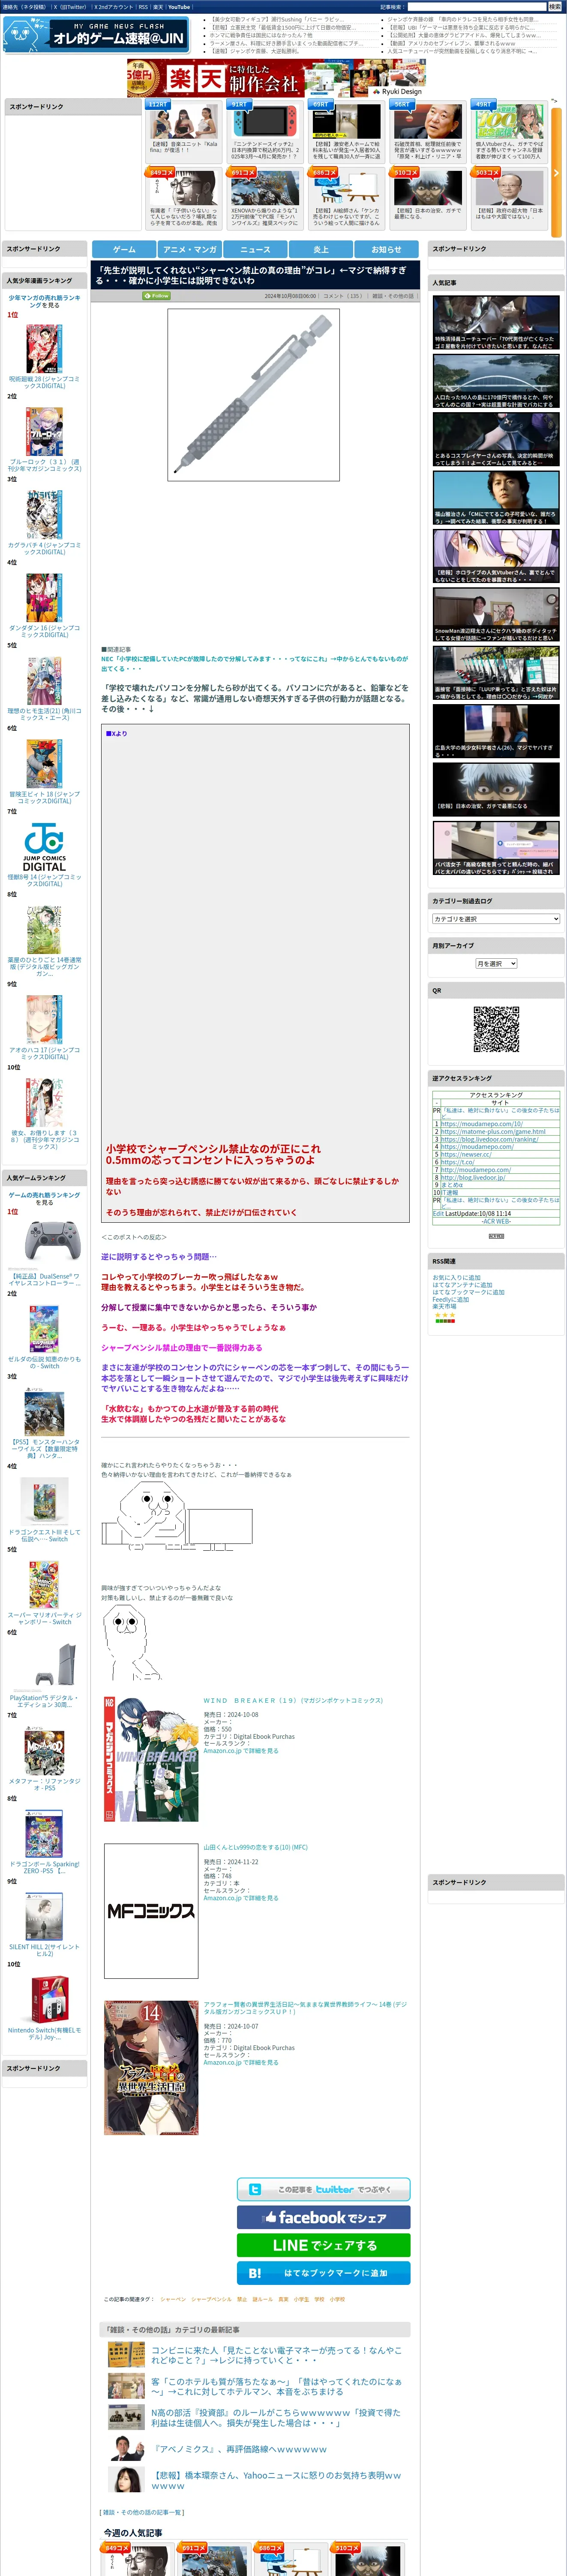Open 橋本環奈さん Yahooニュース article link
This screenshot has width=567, height=2576.
click(x=276, y=2480)
